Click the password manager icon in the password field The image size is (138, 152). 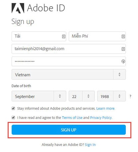[123, 61]
